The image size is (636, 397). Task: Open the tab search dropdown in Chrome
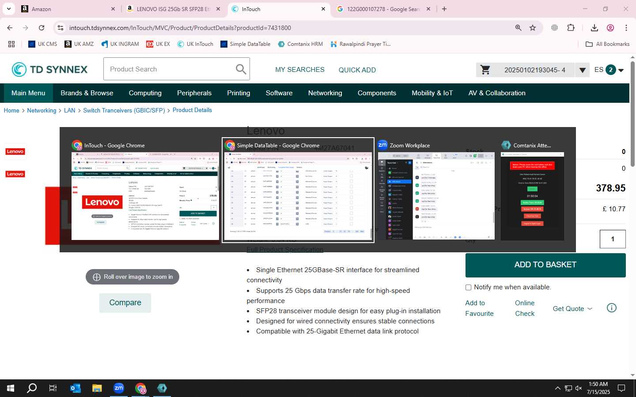pyautogui.click(x=9, y=9)
